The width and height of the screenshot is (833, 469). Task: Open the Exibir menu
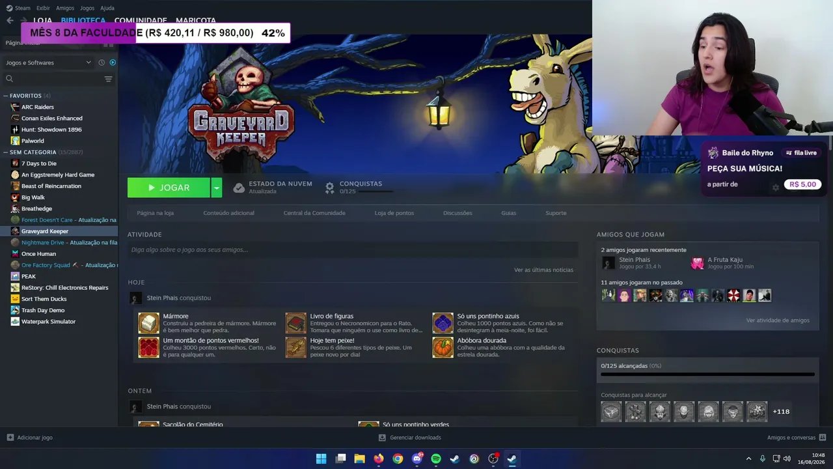43,8
